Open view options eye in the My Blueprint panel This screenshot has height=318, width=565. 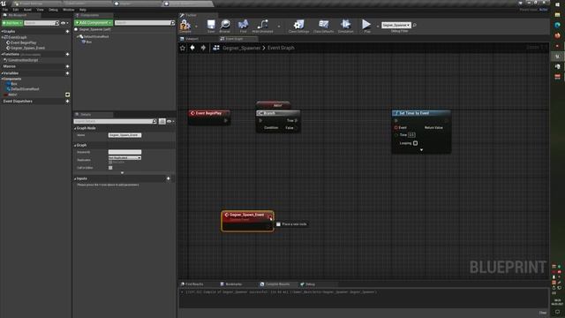coord(64,23)
